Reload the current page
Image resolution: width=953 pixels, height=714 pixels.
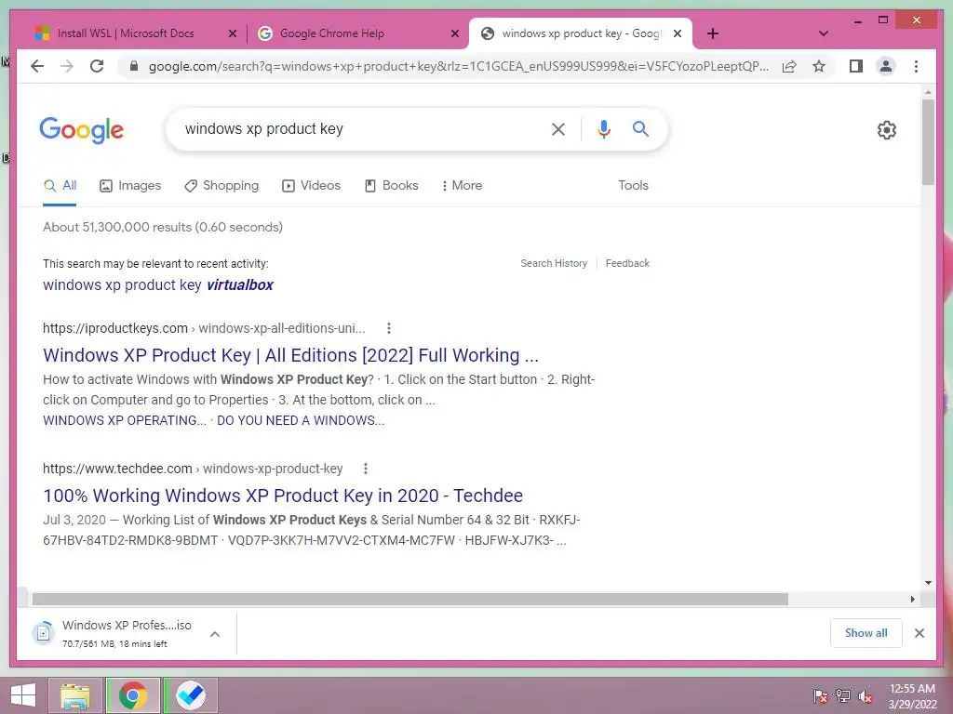pyautogui.click(x=97, y=66)
